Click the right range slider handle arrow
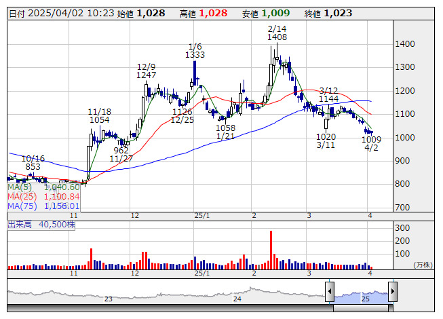Screen dimensions: 443x319 tap(393, 291)
